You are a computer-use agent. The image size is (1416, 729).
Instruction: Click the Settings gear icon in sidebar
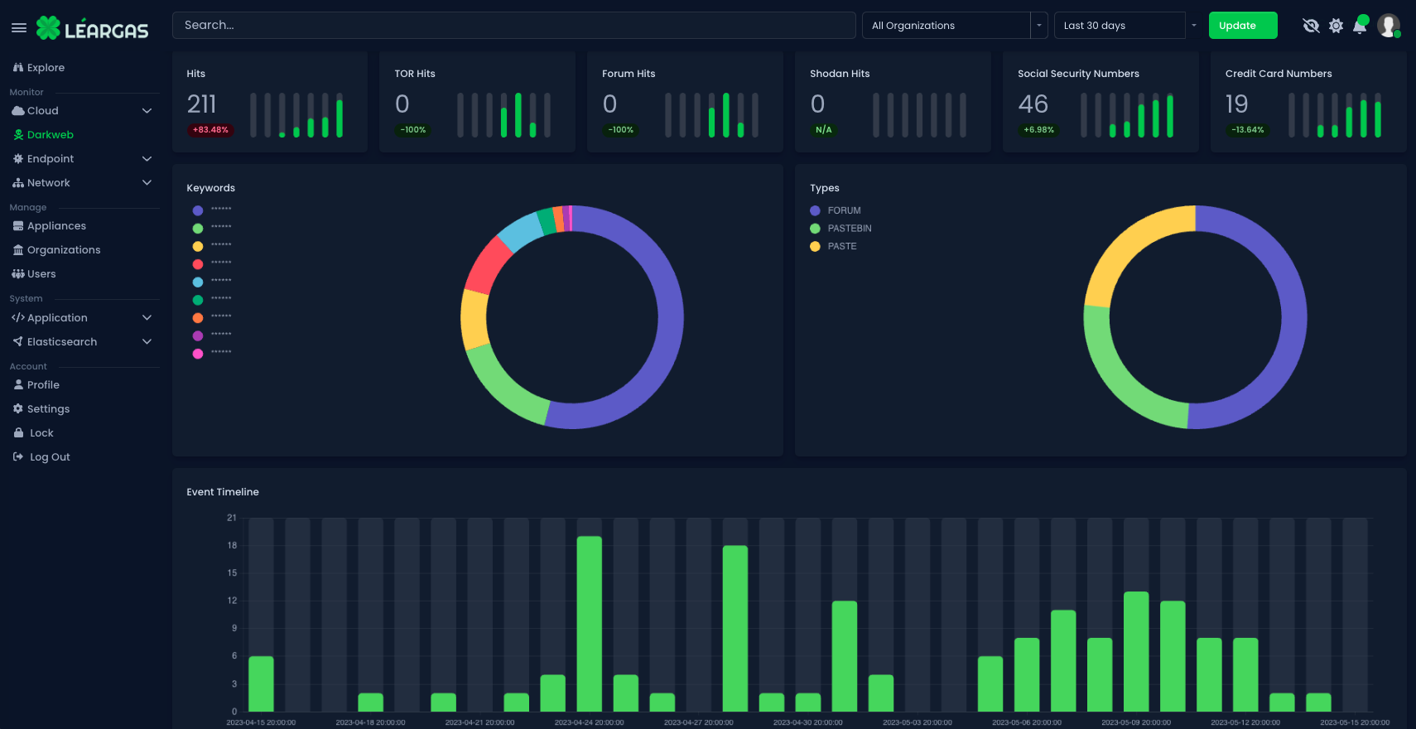pyautogui.click(x=18, y=409)
